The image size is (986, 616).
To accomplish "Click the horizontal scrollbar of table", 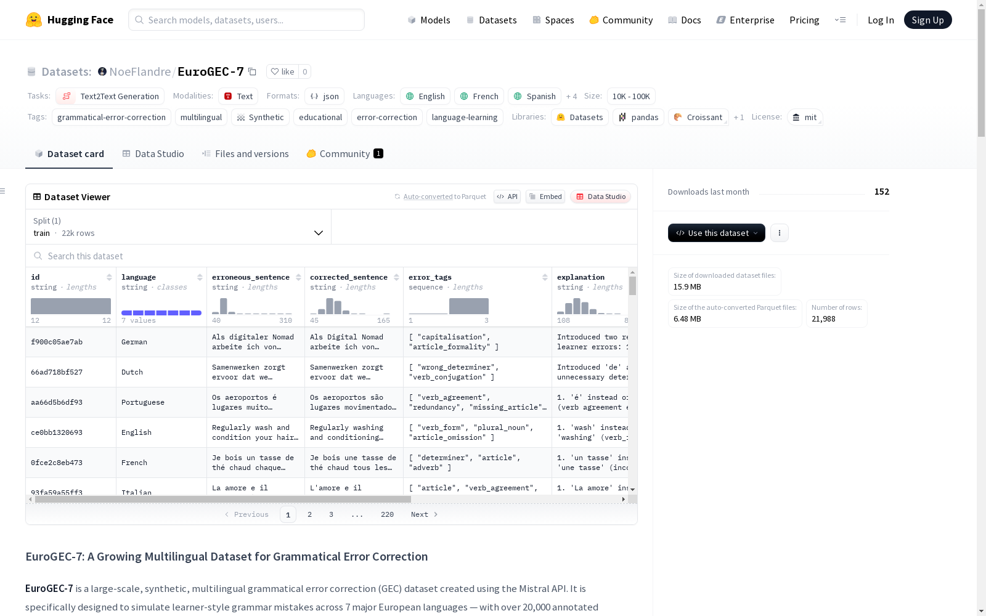I will click(223, 499).
